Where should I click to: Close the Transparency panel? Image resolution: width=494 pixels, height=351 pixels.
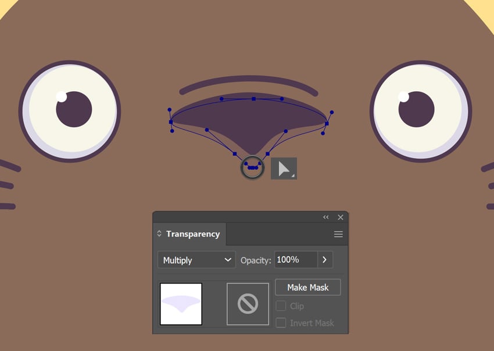click(x=341, y=217)
